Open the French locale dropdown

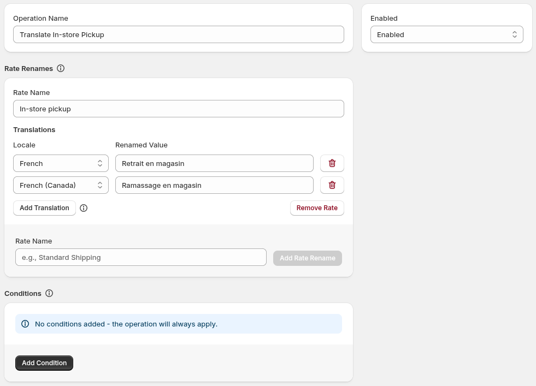tap(61, 163)
